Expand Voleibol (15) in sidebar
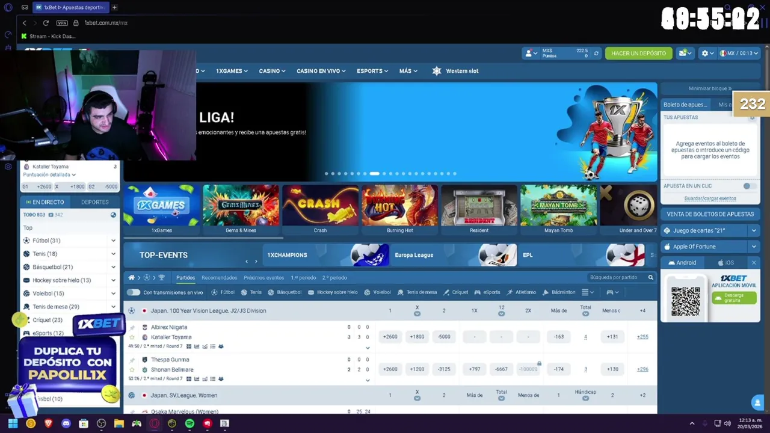 113,293
